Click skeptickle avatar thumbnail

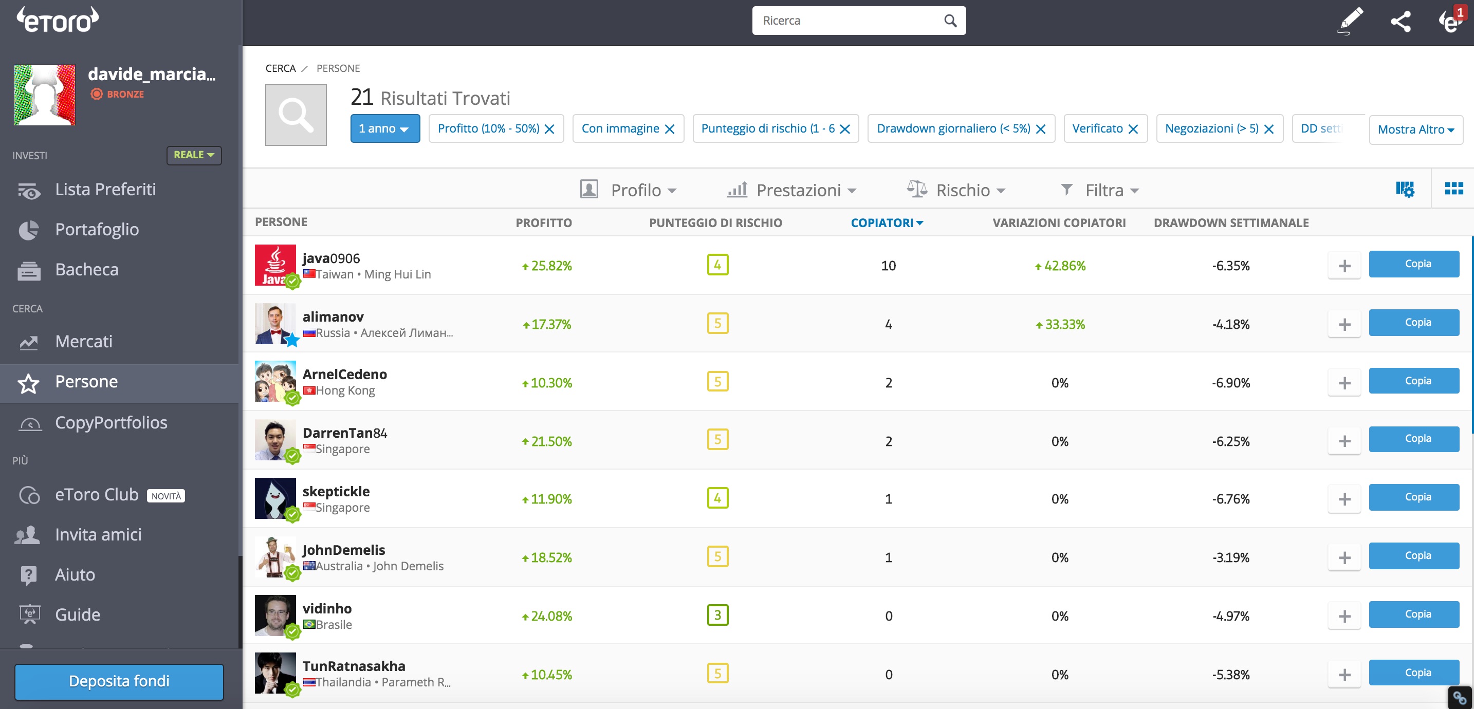click(275, 498)
